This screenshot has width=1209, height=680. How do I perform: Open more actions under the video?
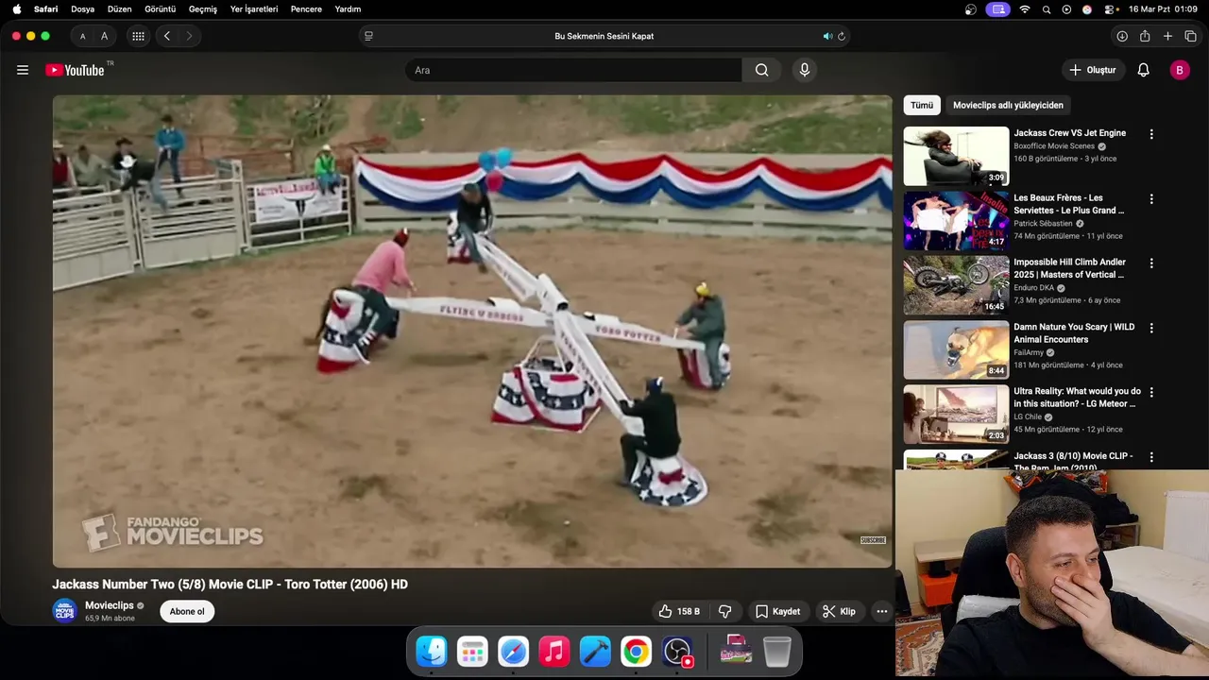point(881,611)
